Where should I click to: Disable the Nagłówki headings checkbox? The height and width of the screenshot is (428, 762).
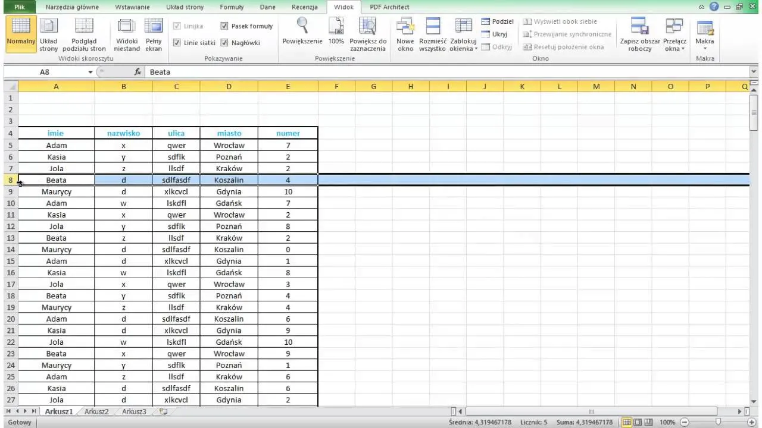[x=224, y=43]
